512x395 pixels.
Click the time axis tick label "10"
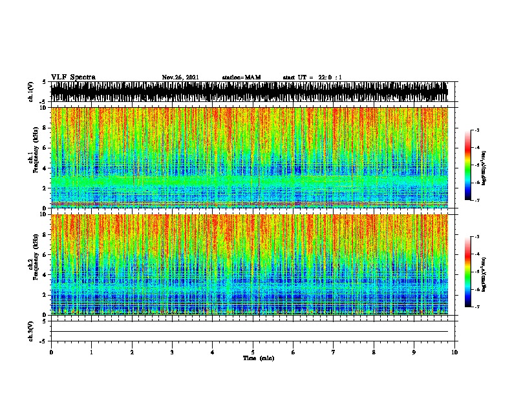(x=454, y=352)
